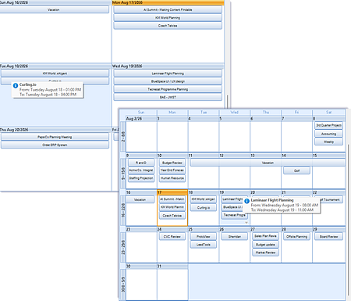This screenshot has height=301, width=351.
Task: Select Weekly event on August 8
Action: 328,142
